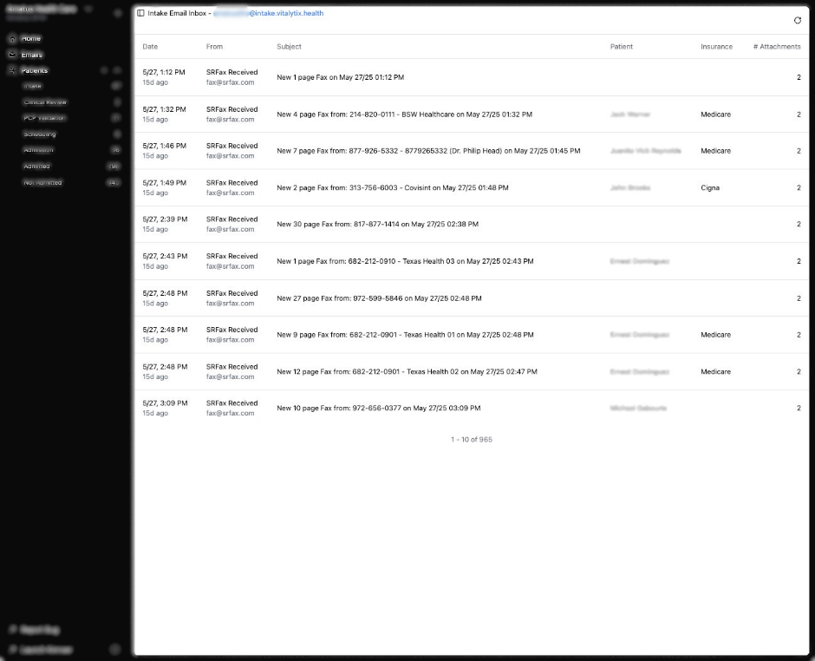815x661 pixels.
Task: Click the sidebar toggle panel icon
Action: click(141, 14)
